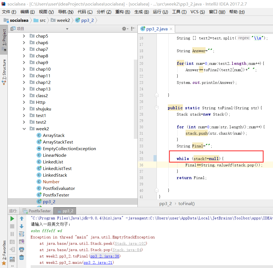The height and width of the screenshot is (268, 273).
Task: Select the EmptyCollectionException class in tree
Action: (x=69, y=149)
